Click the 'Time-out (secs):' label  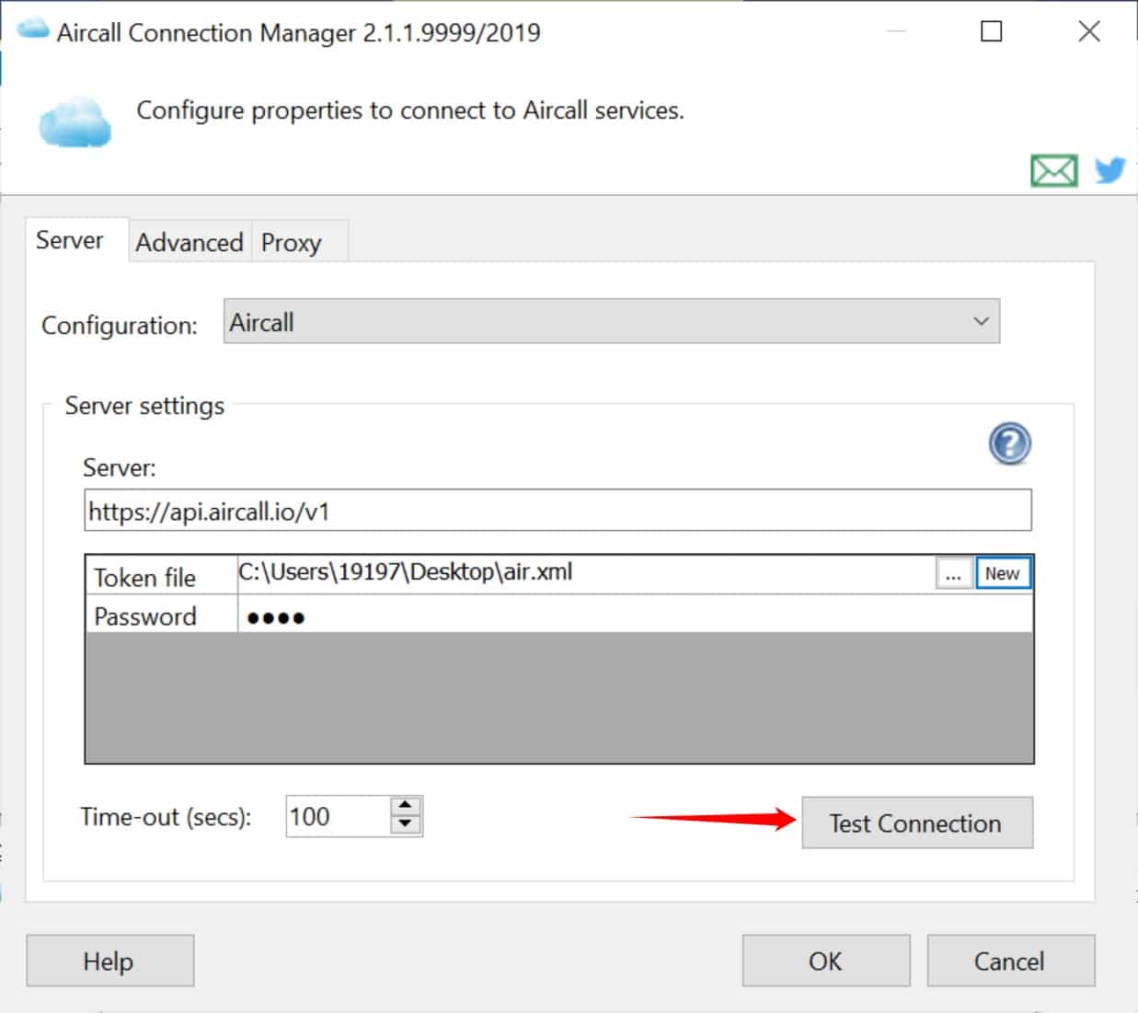[166, 817]
